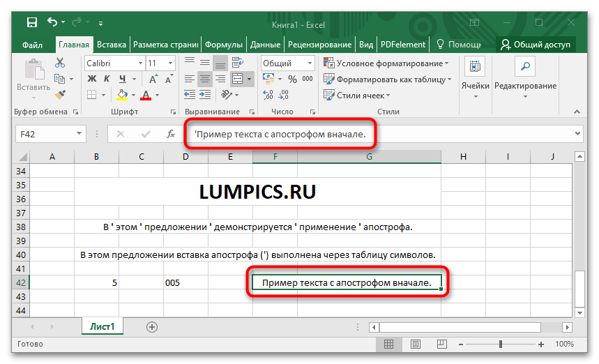Switch to the Формулы ribbon tab
Viewport: 599px width, 364px height.
[223, 45]
